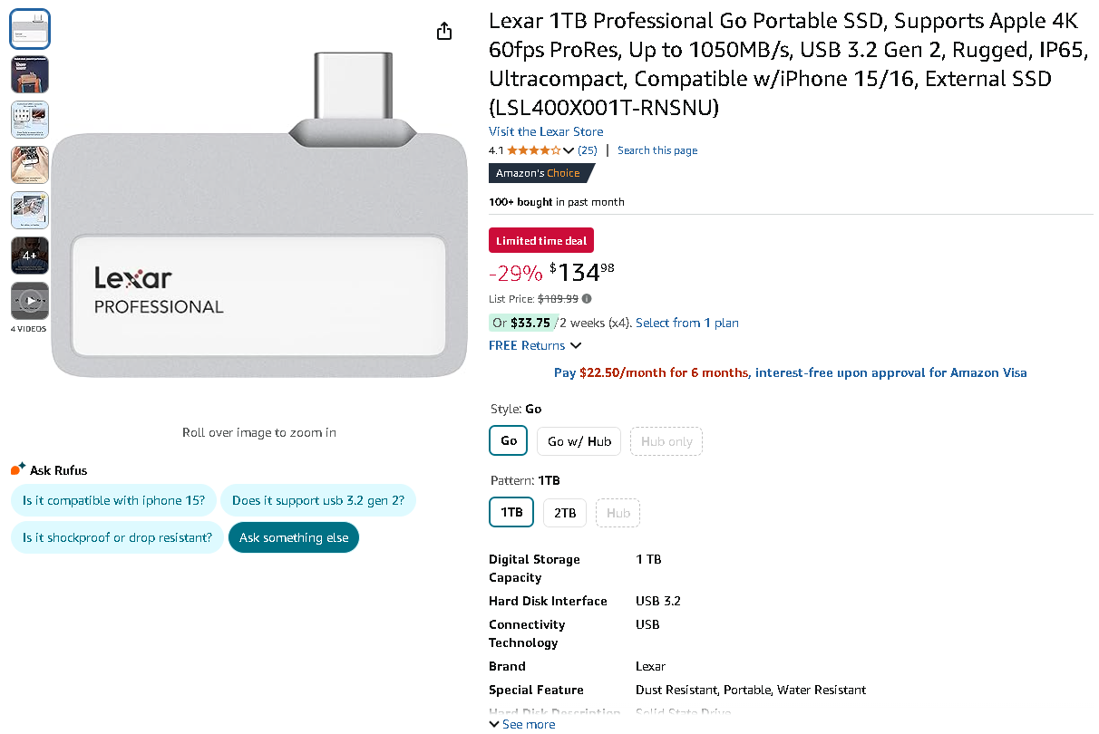
Task: Expand See more product details
Action: click(x=522, y=723)
